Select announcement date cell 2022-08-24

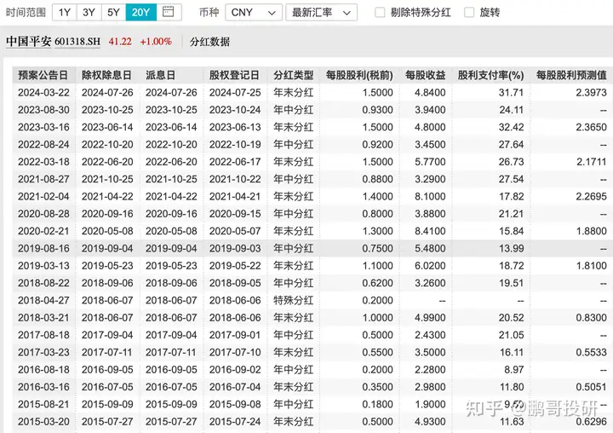tap(43, 144)
